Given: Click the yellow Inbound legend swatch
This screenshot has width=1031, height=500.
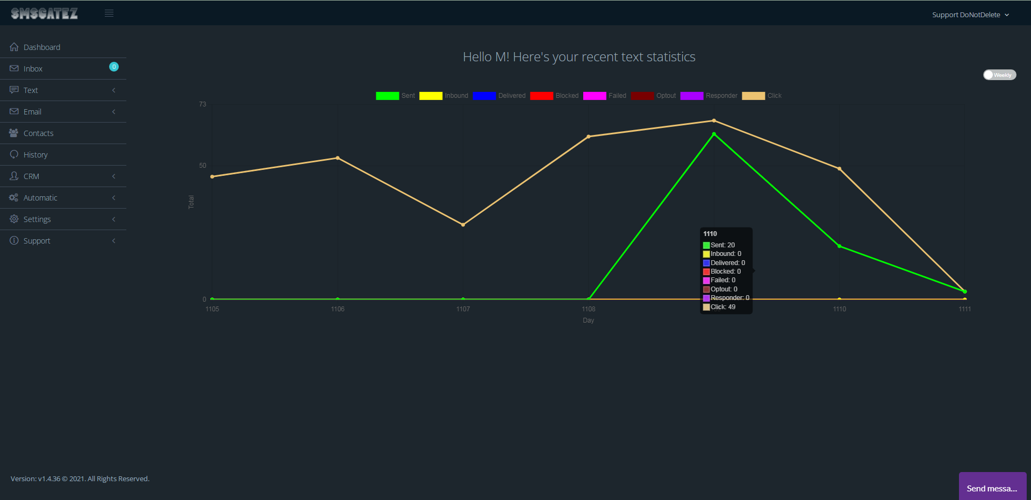Looking at the screenshot, I should point(431,96).
